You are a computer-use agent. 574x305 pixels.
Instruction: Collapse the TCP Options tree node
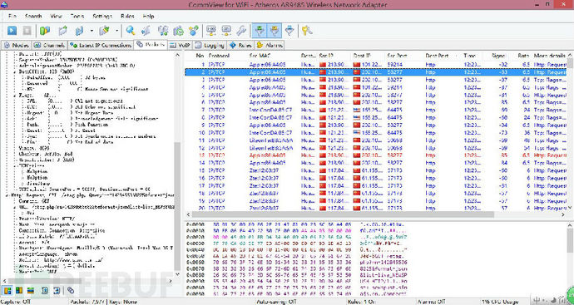point(16,165)
